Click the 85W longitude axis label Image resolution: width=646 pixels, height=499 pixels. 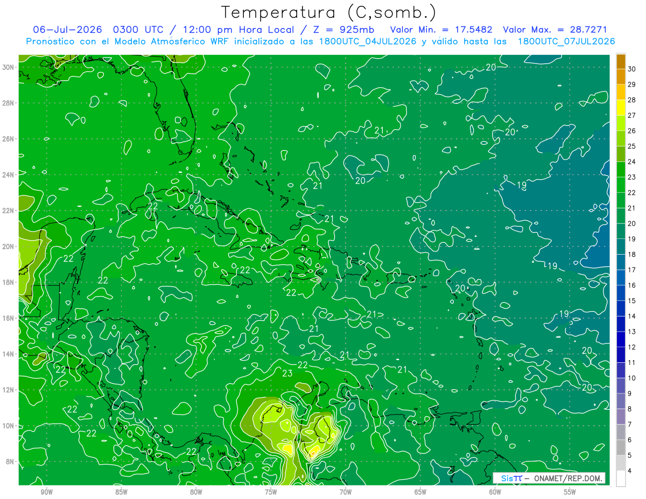pyautogui.click(x=121, y=492)
